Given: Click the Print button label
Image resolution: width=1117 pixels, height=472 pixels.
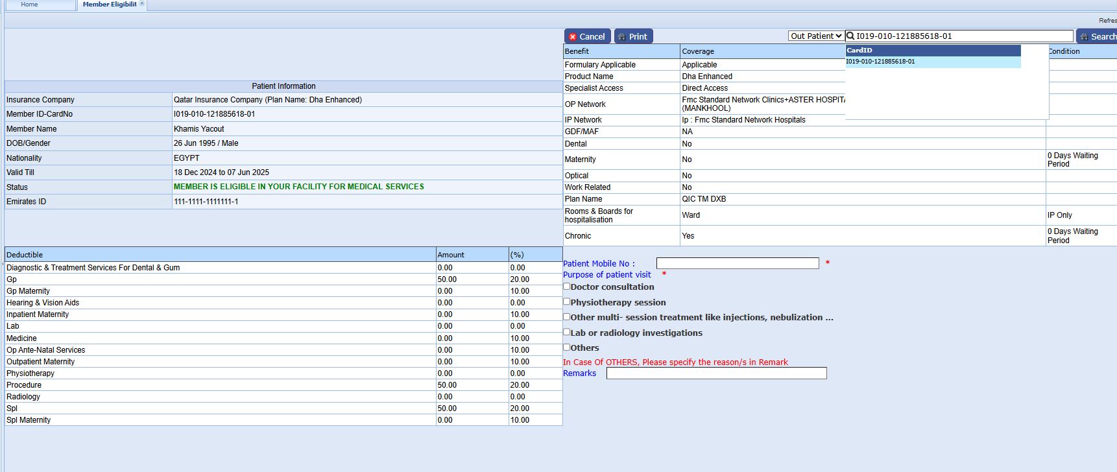Looking at the screenshot, I should click(638, 37).
